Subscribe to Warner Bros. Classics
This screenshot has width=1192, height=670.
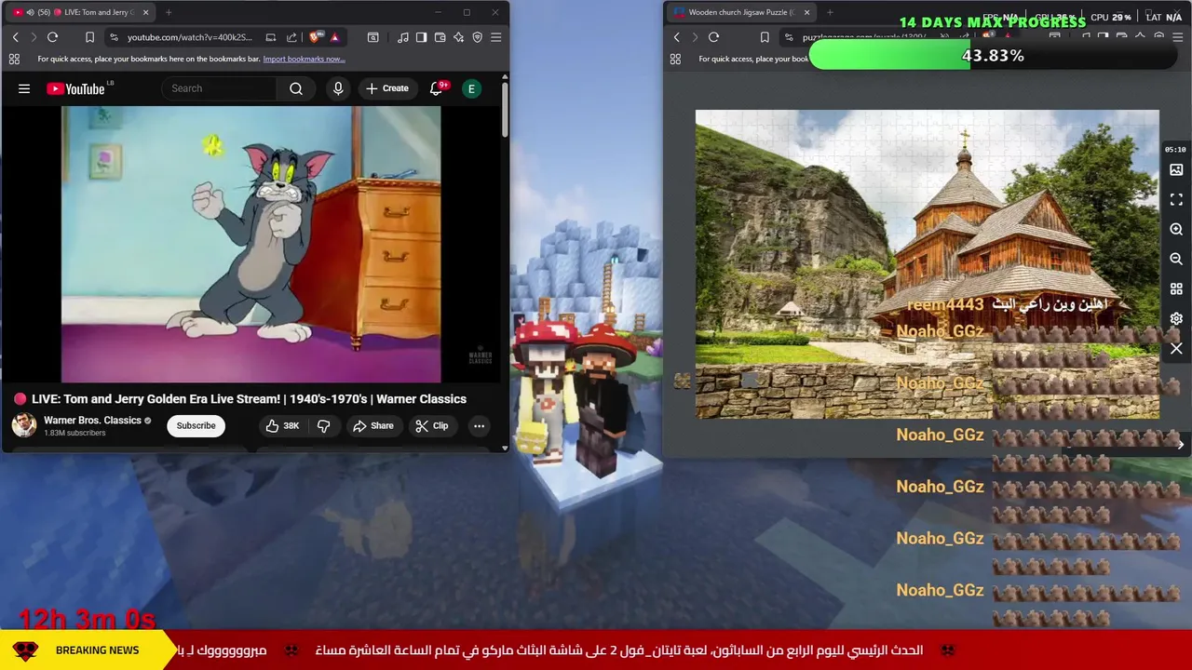pyautogui.click(x=196, y=425)
